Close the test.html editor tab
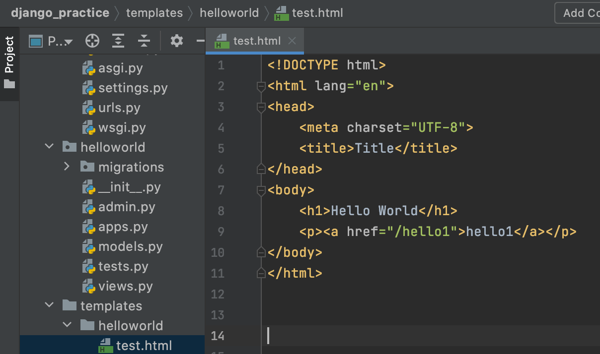600x354 pixels. 292,41
